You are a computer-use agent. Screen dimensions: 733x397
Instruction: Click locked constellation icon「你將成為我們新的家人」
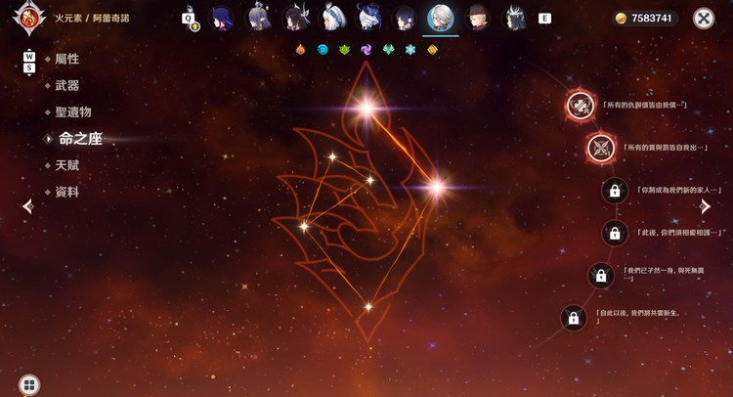click(615, 191)
